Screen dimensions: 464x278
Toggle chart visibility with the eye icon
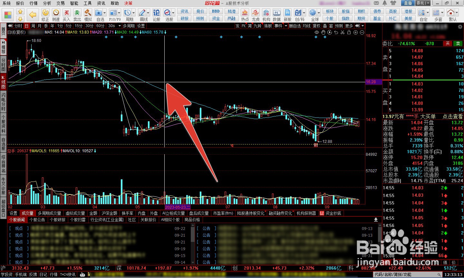click(x=317, y=32)
